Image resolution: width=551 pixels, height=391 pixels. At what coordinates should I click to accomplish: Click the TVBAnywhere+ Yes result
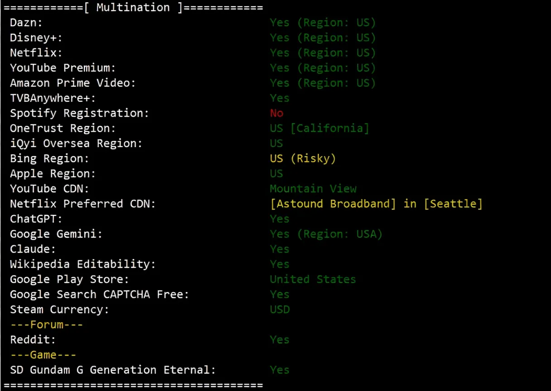pos(280,98)
